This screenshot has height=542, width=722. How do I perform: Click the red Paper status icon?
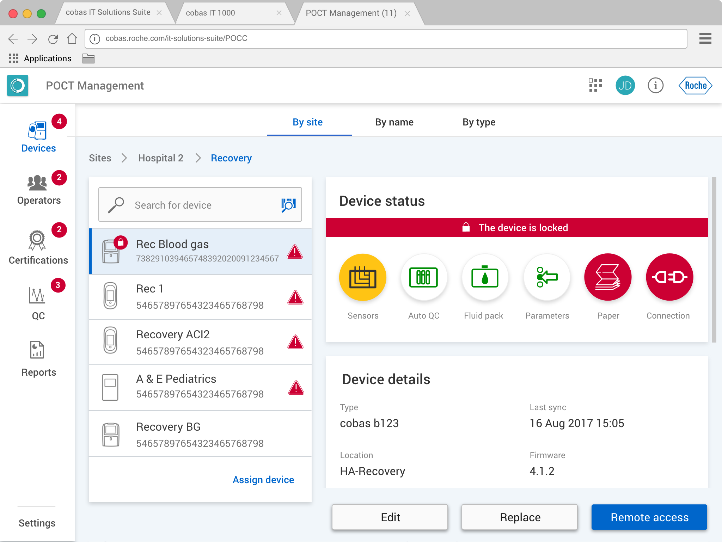point(608,277)
